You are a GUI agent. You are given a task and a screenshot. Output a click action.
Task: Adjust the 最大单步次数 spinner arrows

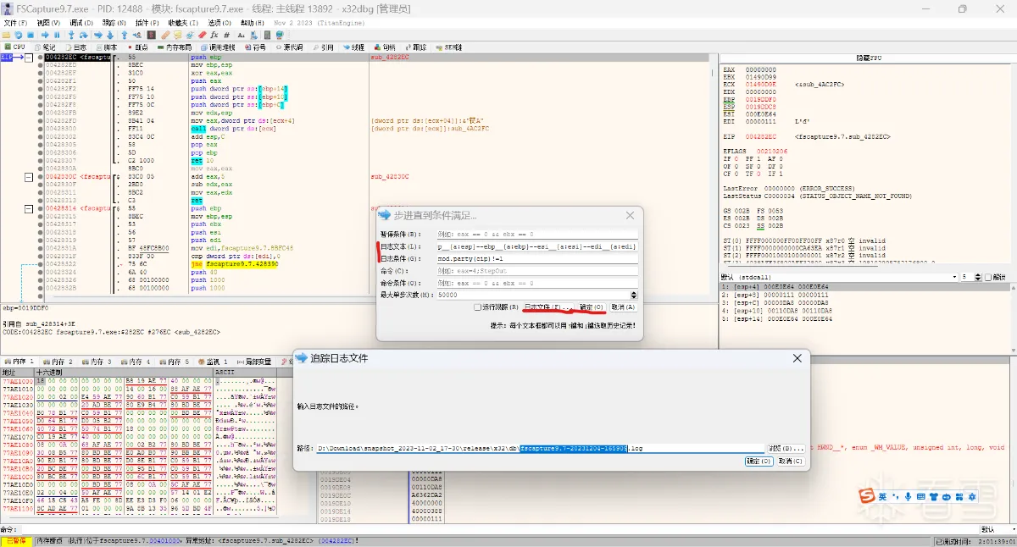(x=635, y=295)
